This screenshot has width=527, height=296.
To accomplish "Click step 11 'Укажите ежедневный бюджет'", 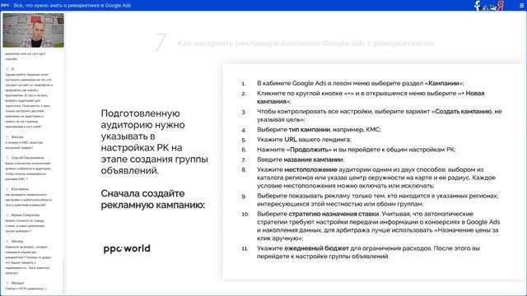I will [369, 252].
